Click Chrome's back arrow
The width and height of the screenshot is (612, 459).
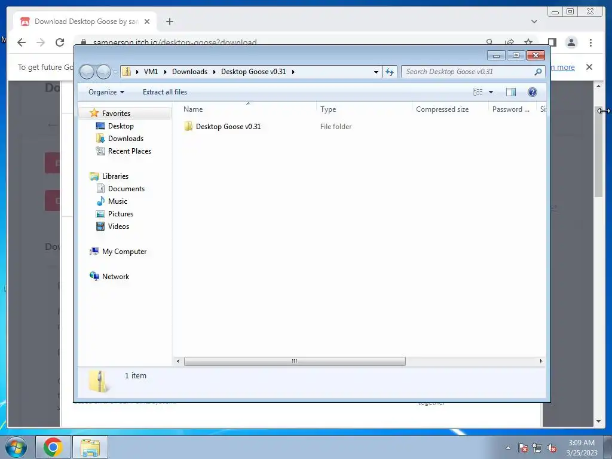(x=22, y=42)
